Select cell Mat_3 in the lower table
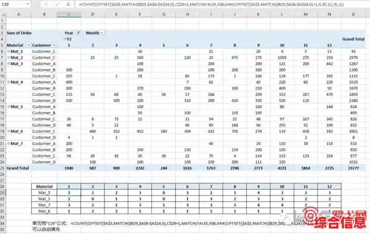Image resolution: width=370 pixels, height=234 pixels. 44,199
